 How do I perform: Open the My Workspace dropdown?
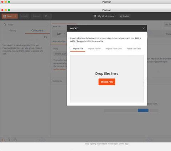[105, 16]
